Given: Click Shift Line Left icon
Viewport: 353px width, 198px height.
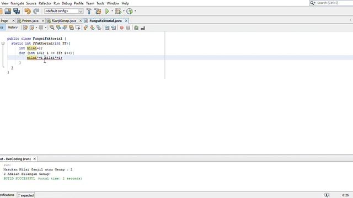Looking at the screenshot, I should click(x=107, y=28).
